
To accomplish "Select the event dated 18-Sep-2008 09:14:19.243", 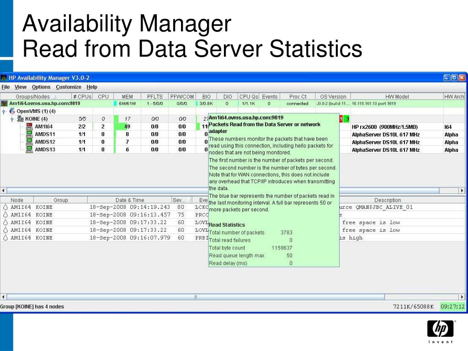I will pyautogui.click(x=129, y=207).
